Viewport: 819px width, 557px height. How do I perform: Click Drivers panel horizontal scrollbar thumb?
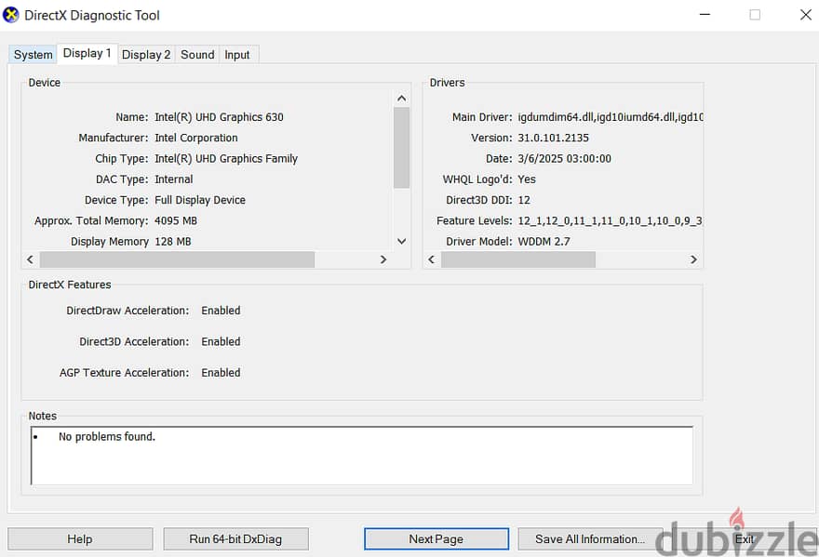coord(518,259)
